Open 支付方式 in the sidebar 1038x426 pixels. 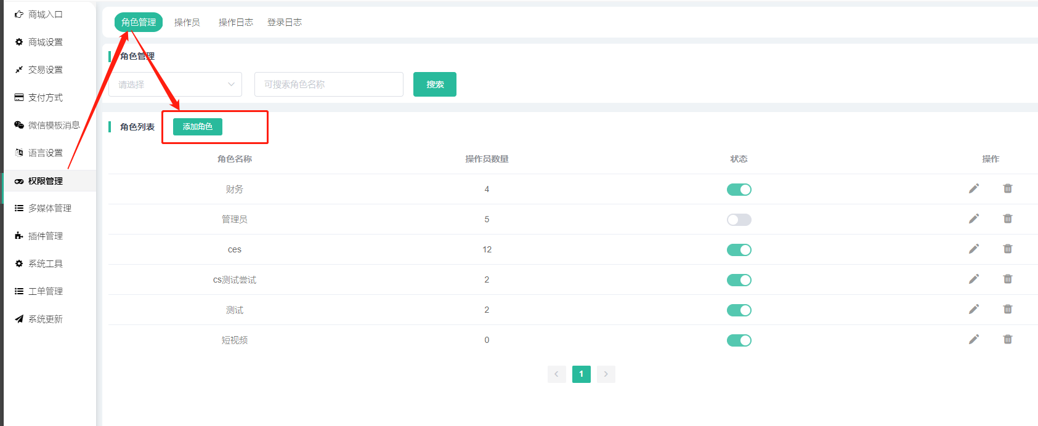(45, 97)
